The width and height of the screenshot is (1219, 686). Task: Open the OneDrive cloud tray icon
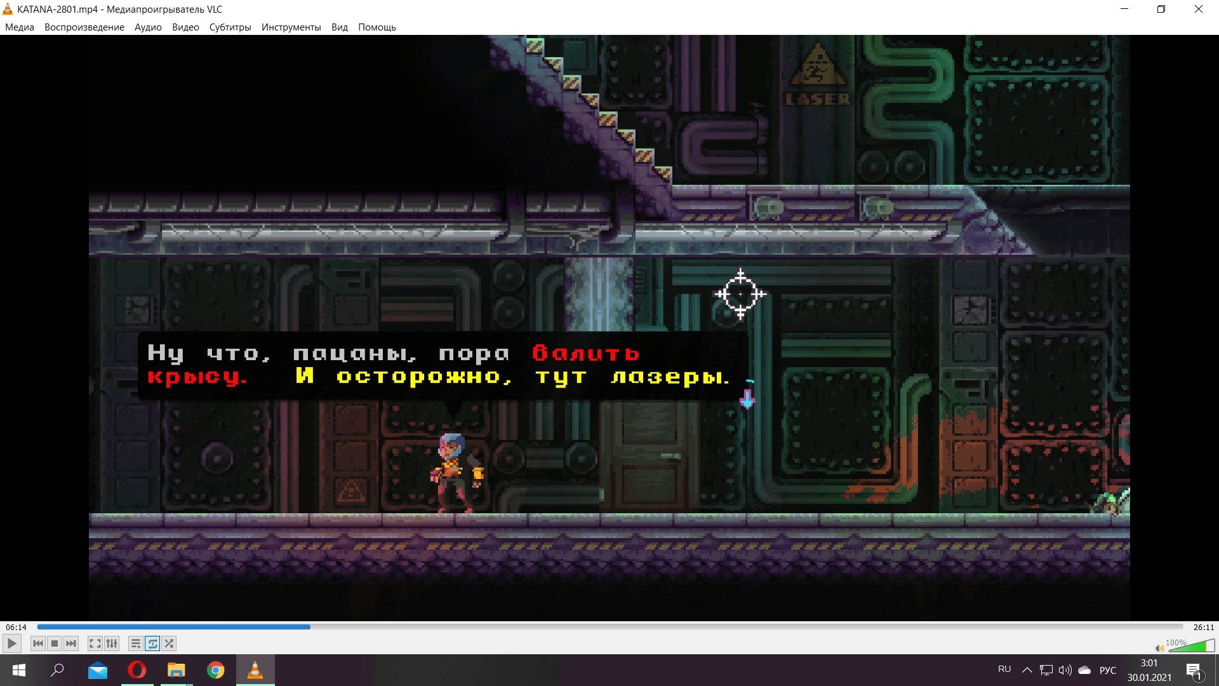click(x=1084, y=670)
